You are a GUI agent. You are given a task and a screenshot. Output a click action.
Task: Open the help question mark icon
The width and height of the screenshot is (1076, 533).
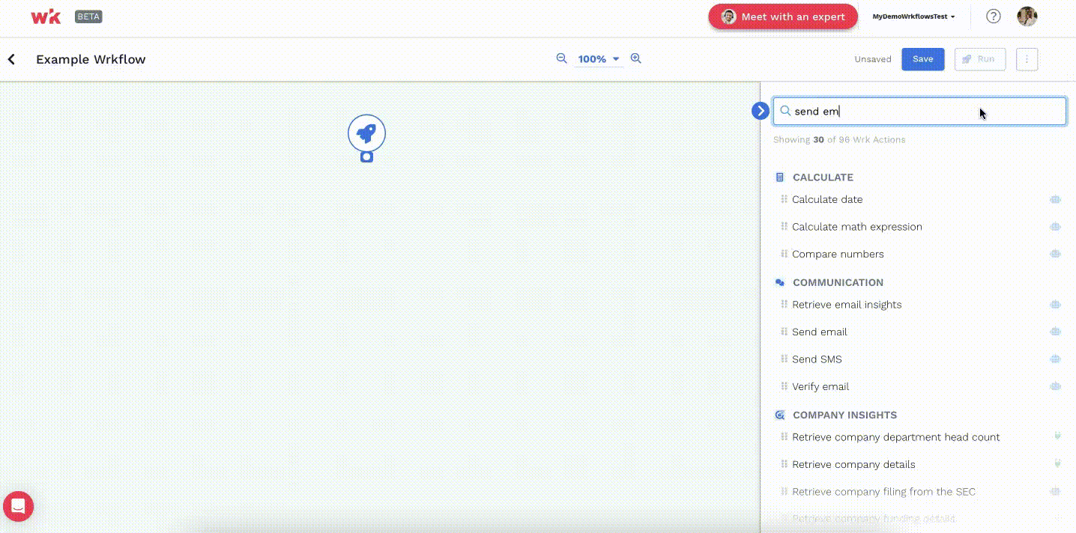pyautogui.click(x=994, y=16)
